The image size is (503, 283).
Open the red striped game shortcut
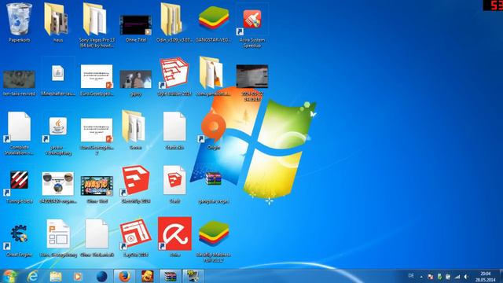[19, 187]
